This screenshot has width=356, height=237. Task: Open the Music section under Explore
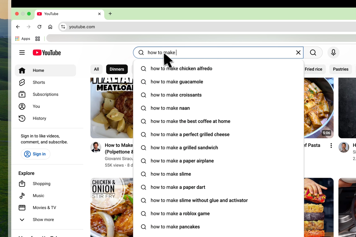tap(38, 196)
